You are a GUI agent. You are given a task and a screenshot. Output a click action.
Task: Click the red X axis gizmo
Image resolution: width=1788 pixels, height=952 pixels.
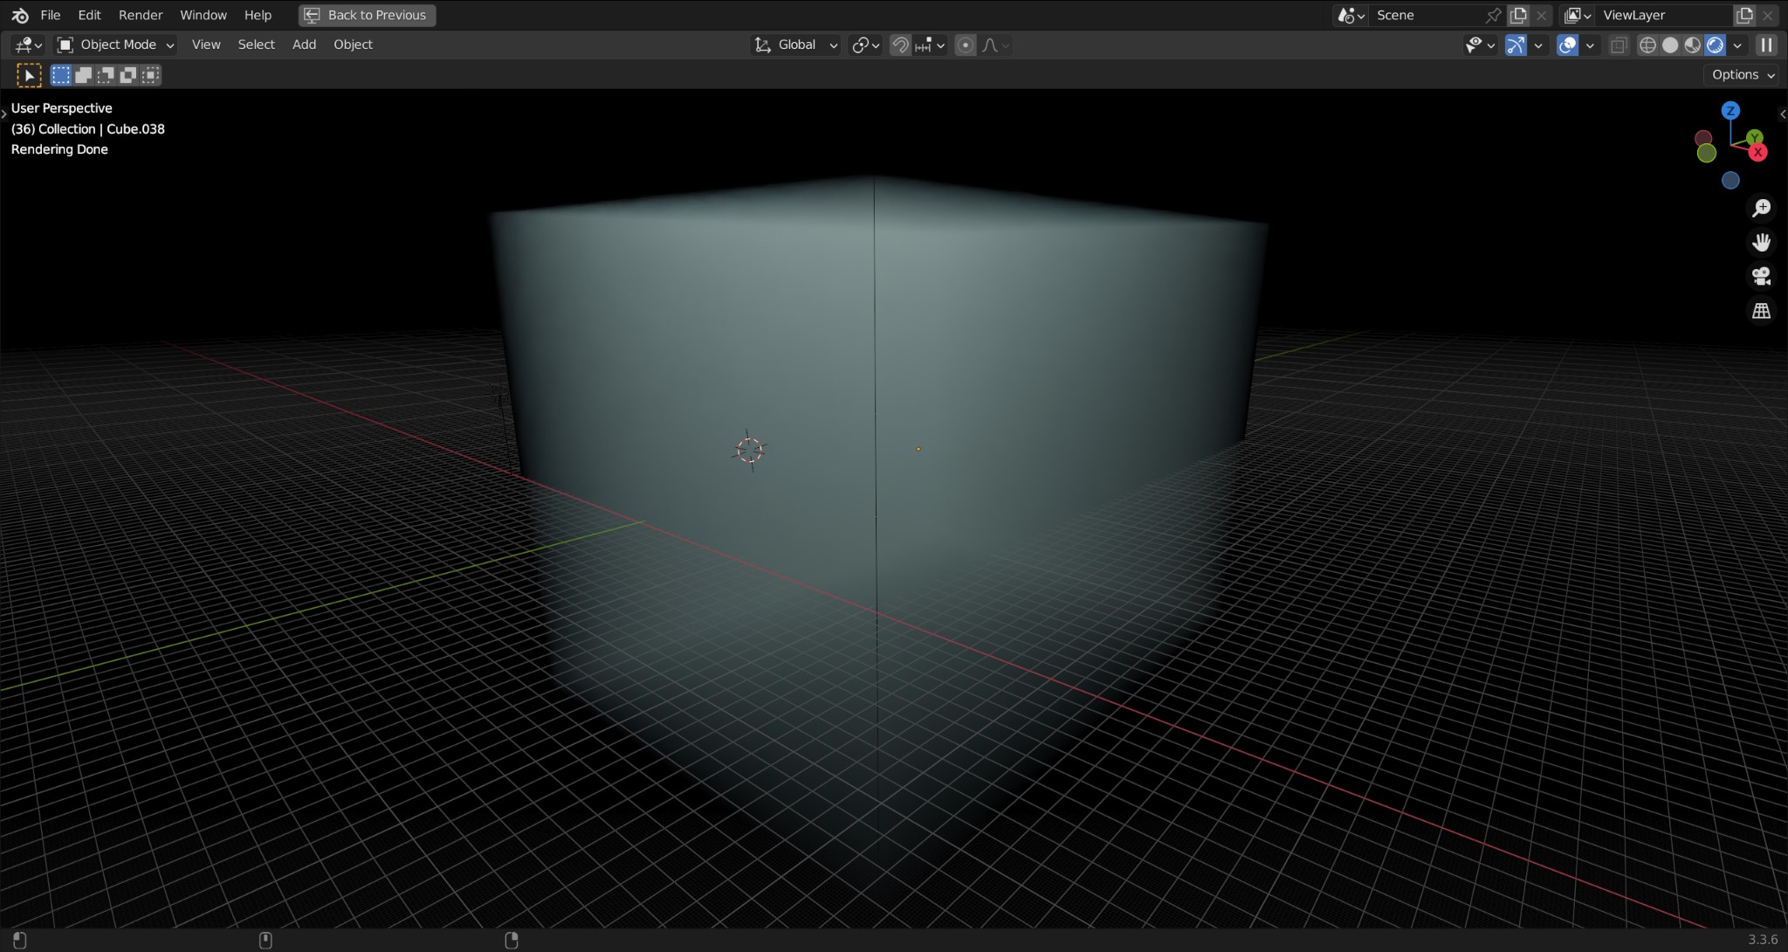pyautogui.click(x=1758, y=152)
